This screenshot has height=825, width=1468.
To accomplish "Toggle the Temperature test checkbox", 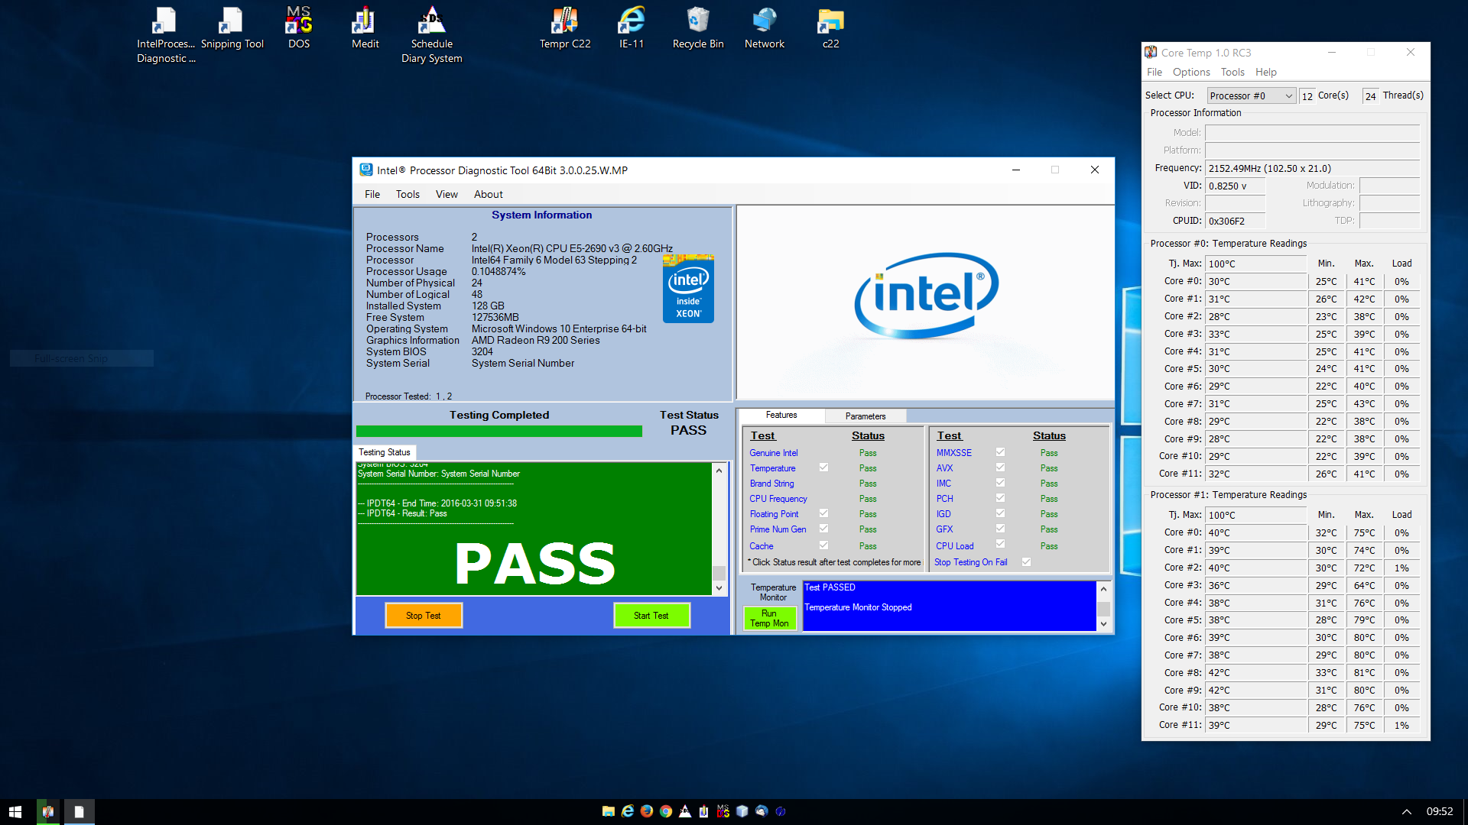I will click(x=823, y=467).
